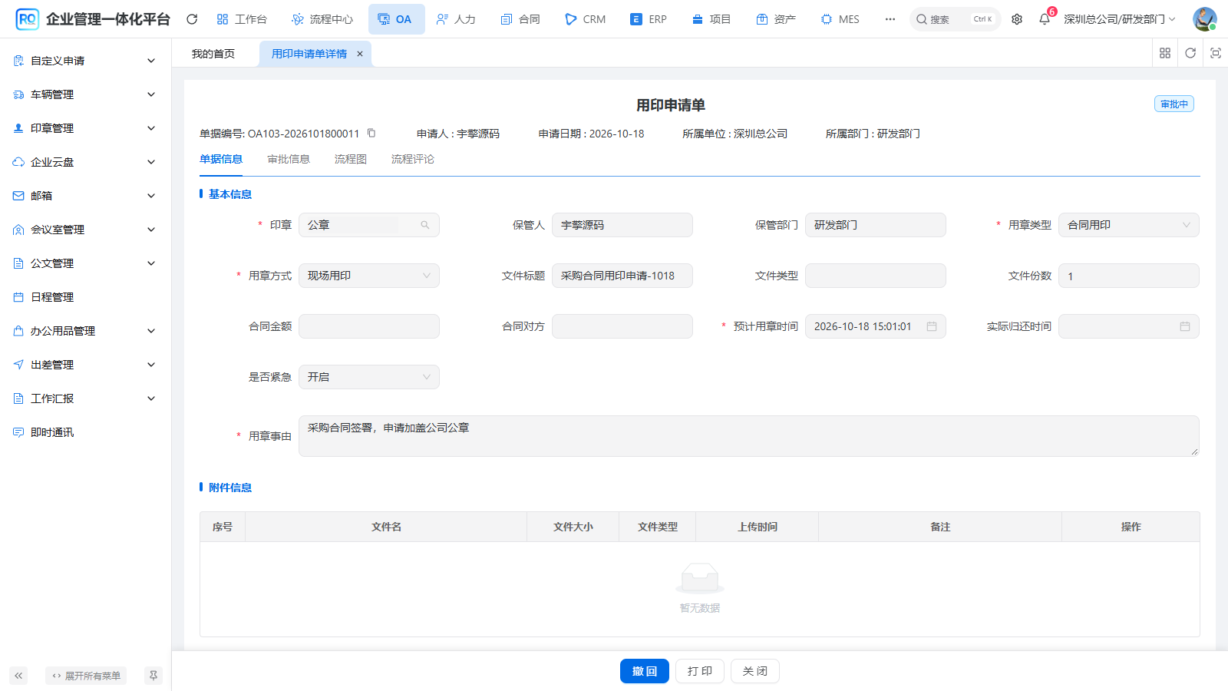Close the 用印申请单详情 tab
The image size is (1228, 691).
click(360, 54)
